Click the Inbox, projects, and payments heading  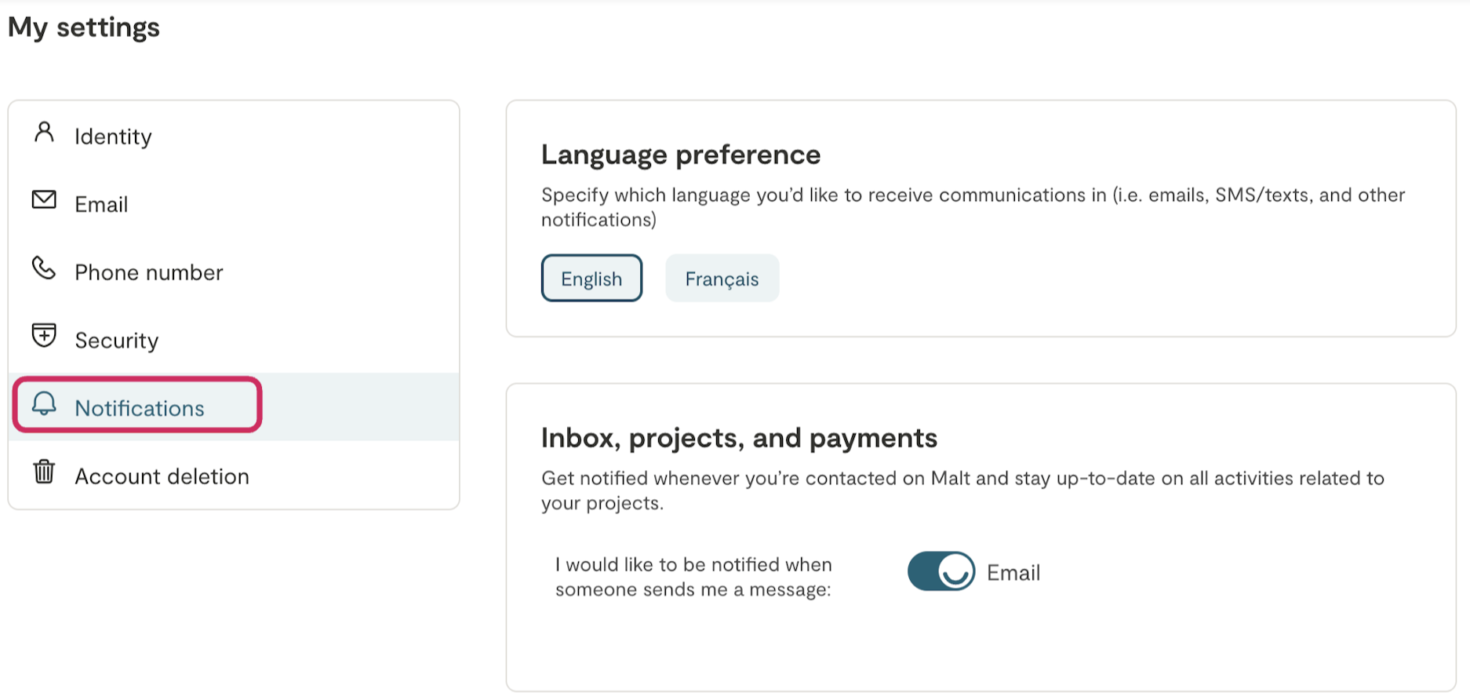[739, 438]
